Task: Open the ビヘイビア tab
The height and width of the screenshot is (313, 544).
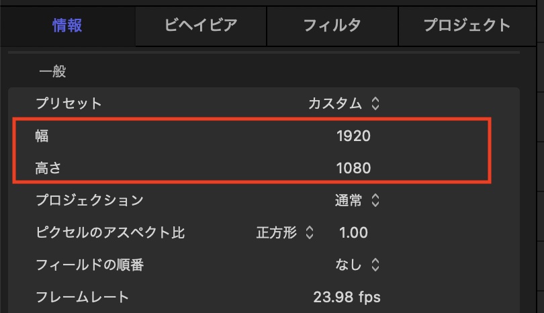Action: coord(201,26)
